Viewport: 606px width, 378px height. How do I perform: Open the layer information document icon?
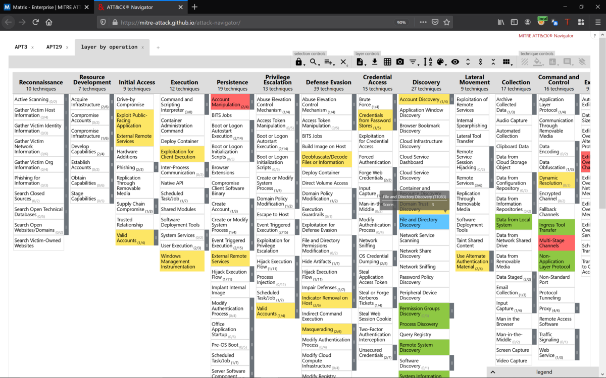tap(360, 62)
